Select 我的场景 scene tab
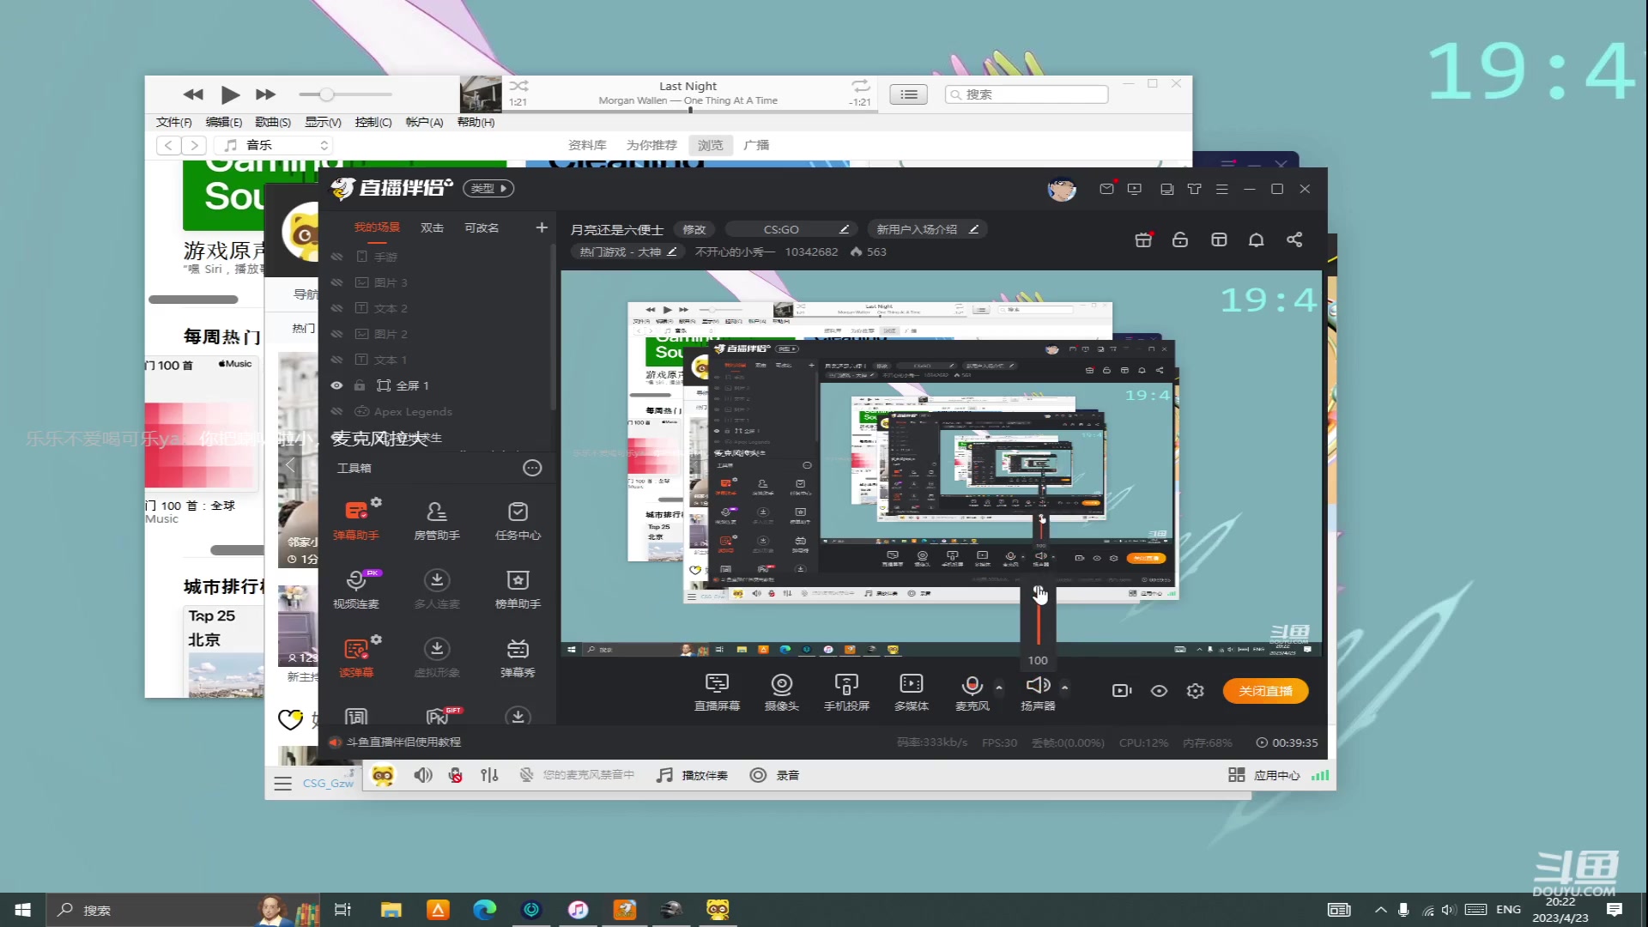 click(377, 227)
